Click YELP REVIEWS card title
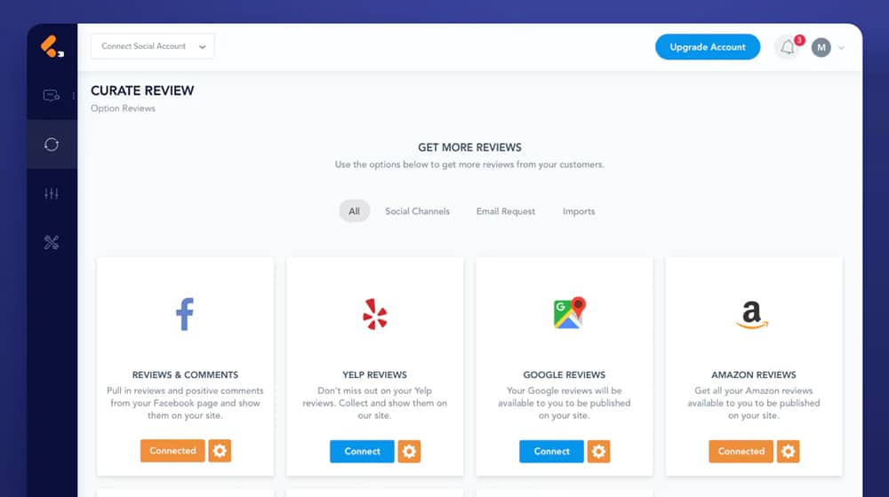Image resolution: width=889 pixels, height=497 pixels. (x=375, y=375)
